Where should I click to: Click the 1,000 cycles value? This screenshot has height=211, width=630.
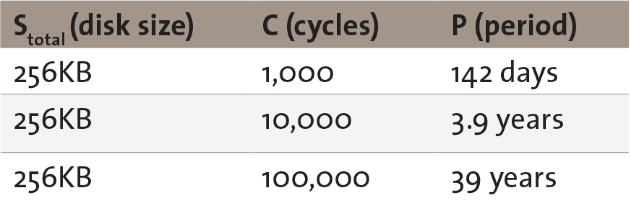tap(297, 74)
